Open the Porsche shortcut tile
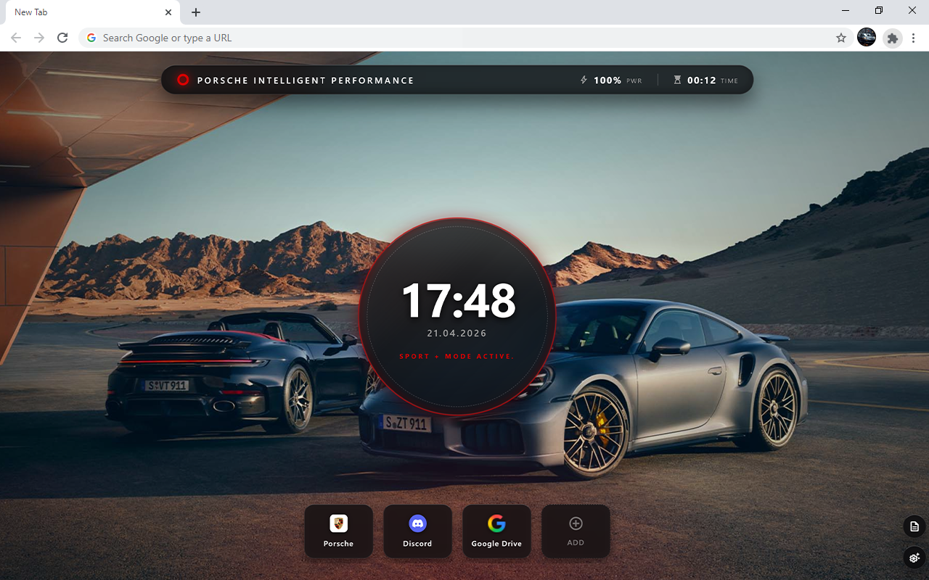 point(338,531)
